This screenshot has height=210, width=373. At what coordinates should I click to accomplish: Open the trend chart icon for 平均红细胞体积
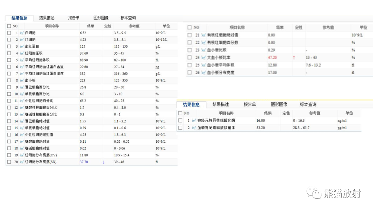click(22, 60)
